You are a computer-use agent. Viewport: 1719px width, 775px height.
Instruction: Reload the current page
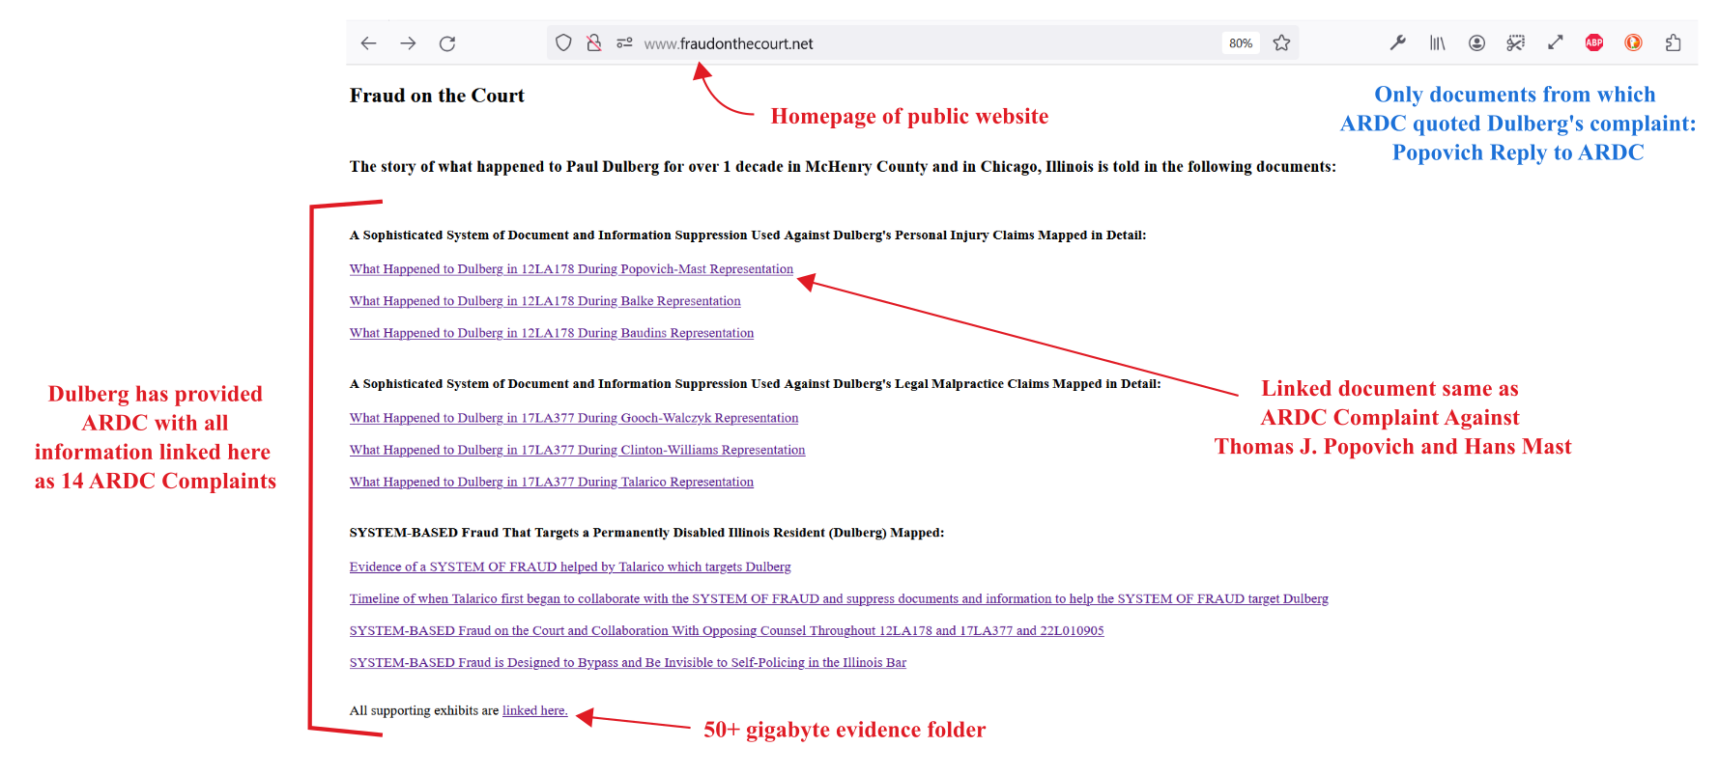click(x=447, y=43)
